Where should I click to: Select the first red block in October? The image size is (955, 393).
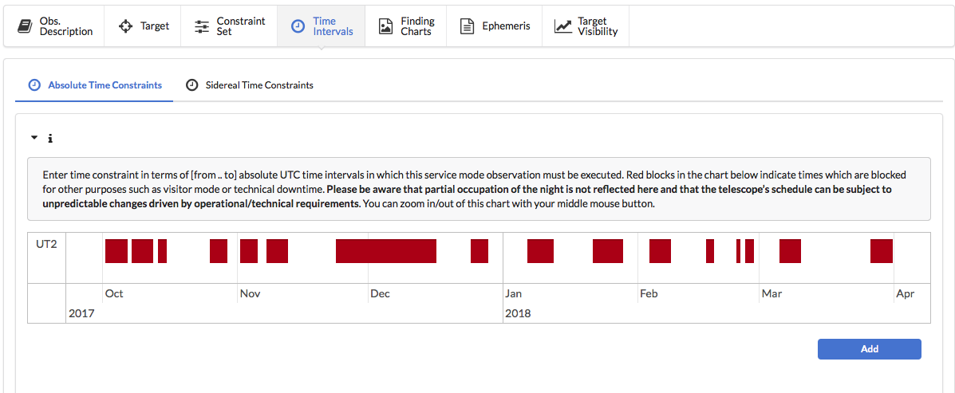[x=116, y=251]
